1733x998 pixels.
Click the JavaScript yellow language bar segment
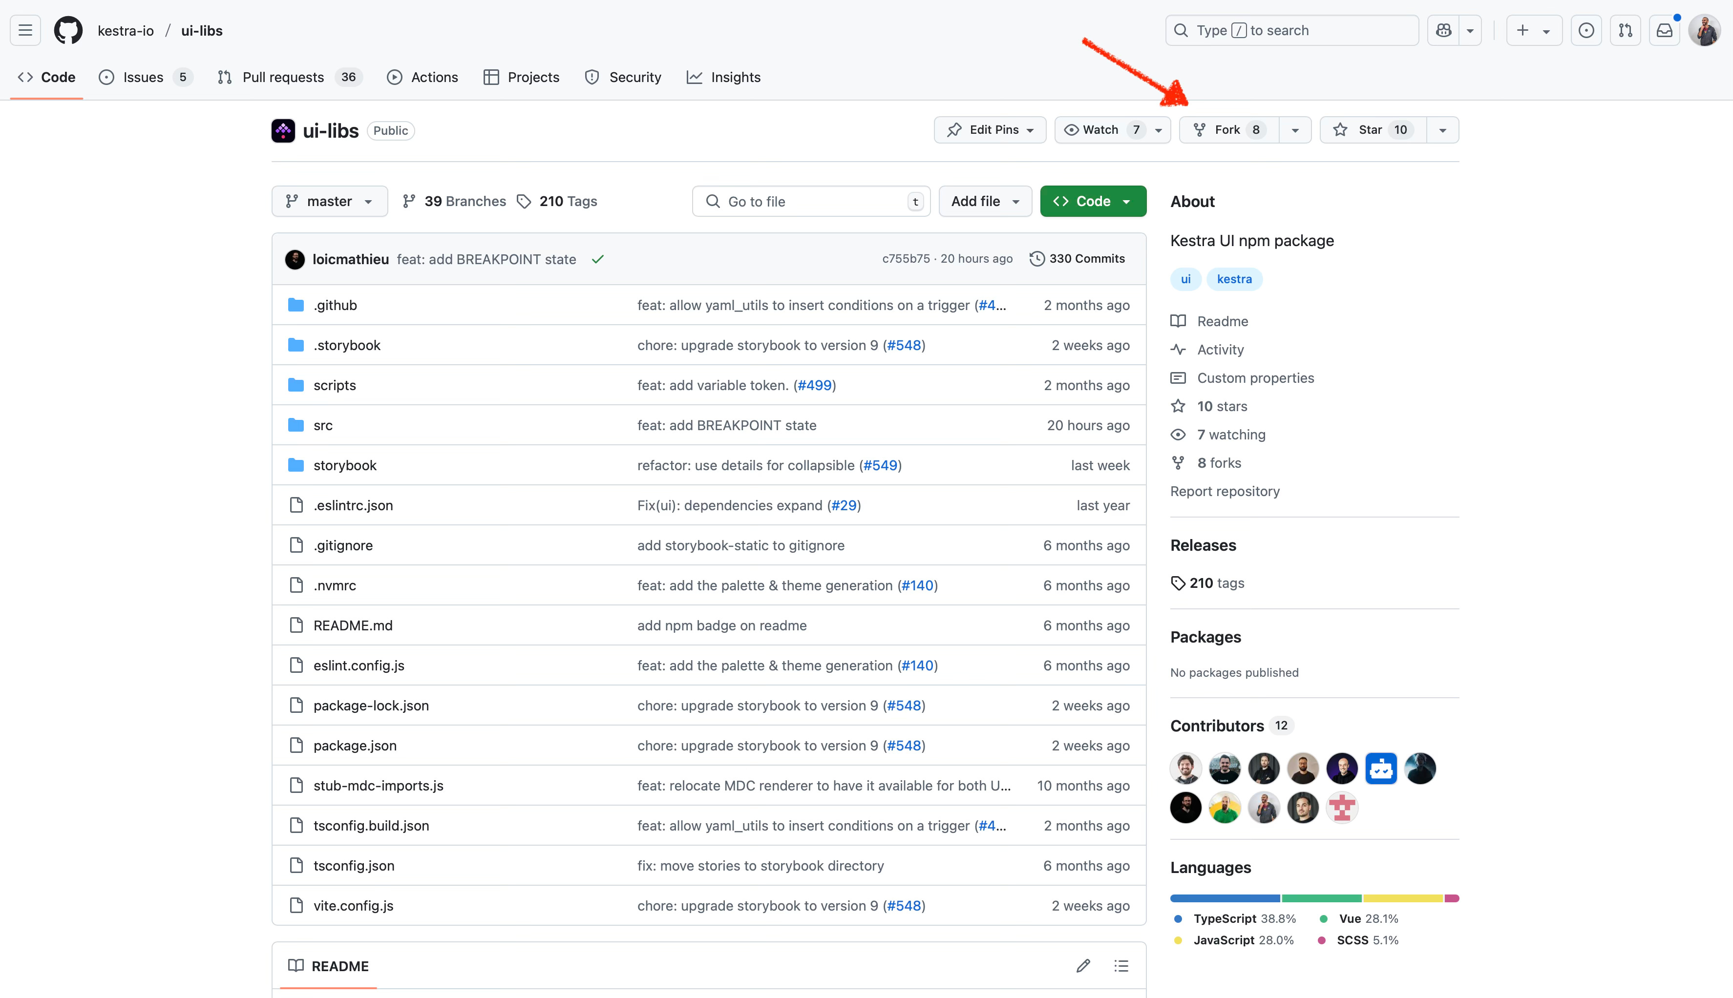click(1403, 898)
